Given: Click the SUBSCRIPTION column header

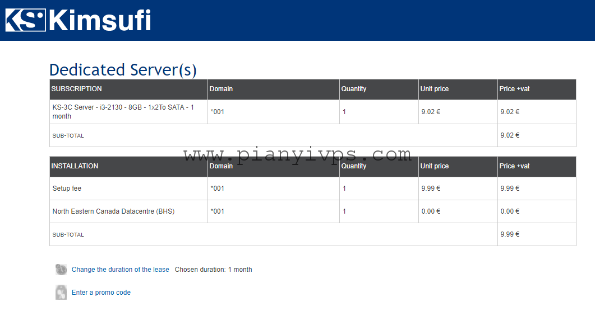Looking at the screenshot, I should point(128,89).
